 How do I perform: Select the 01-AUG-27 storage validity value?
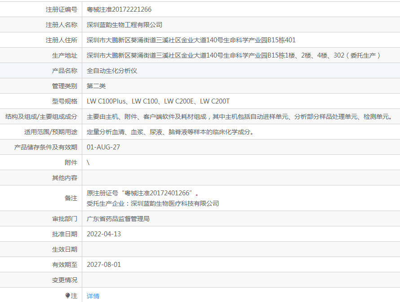(x=103, y=147)
